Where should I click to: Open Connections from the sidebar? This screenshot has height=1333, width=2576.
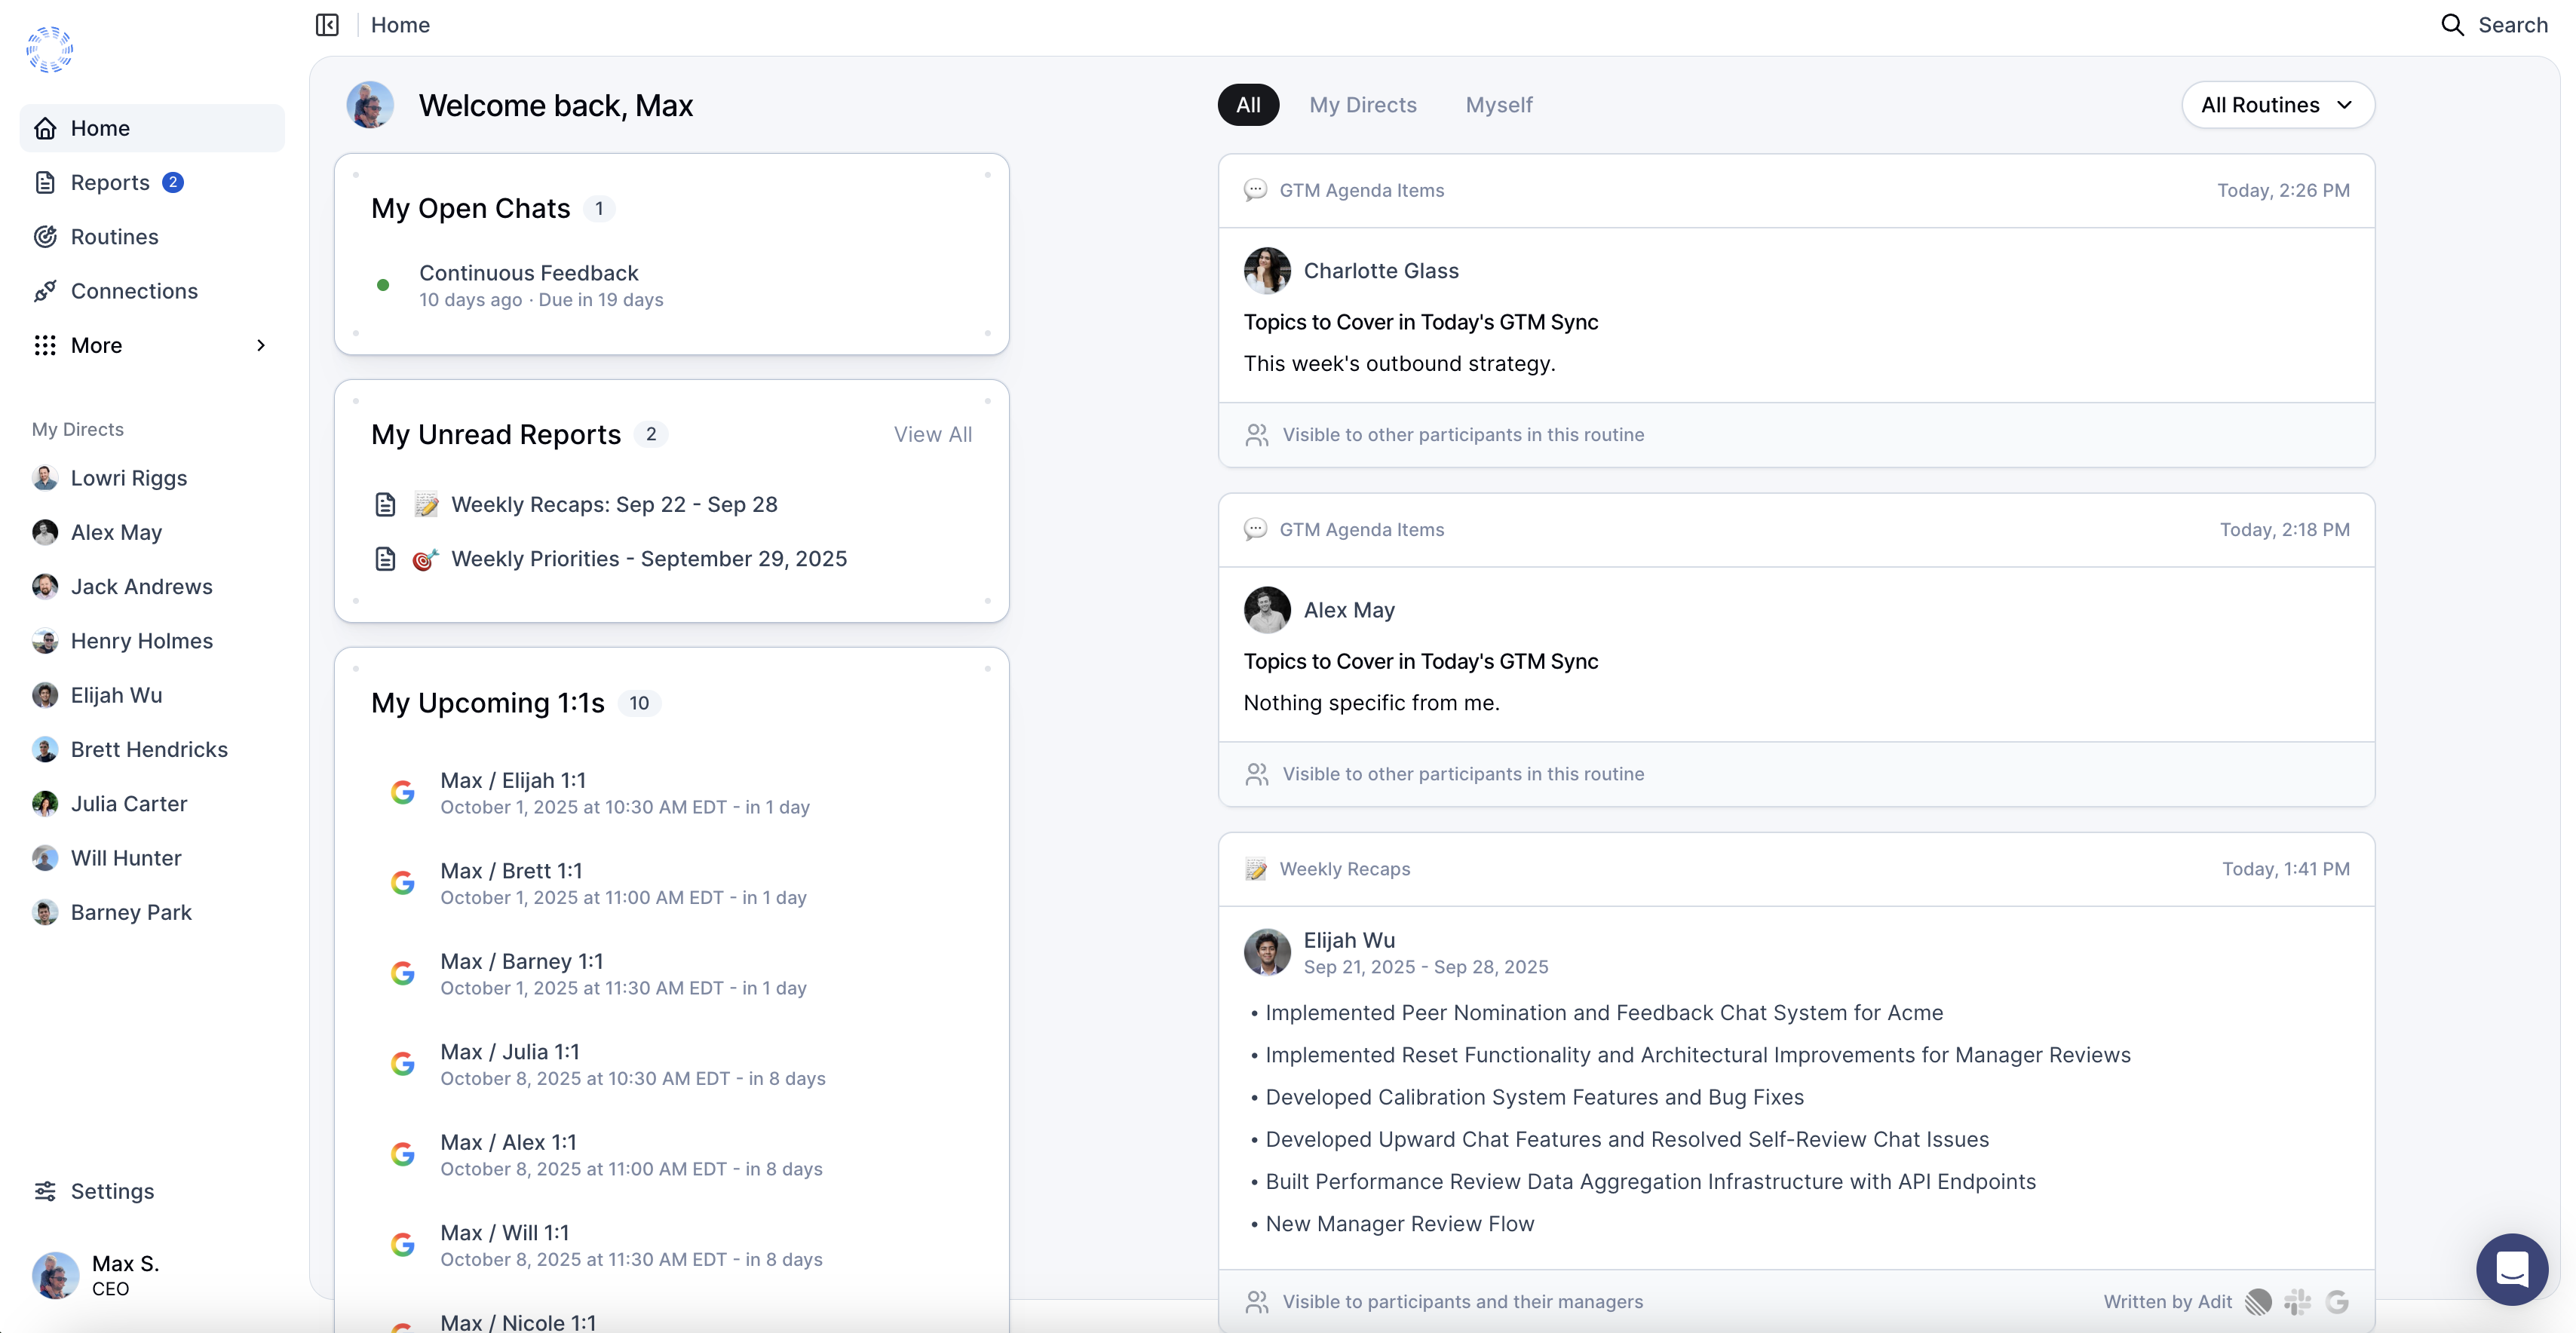134,291
